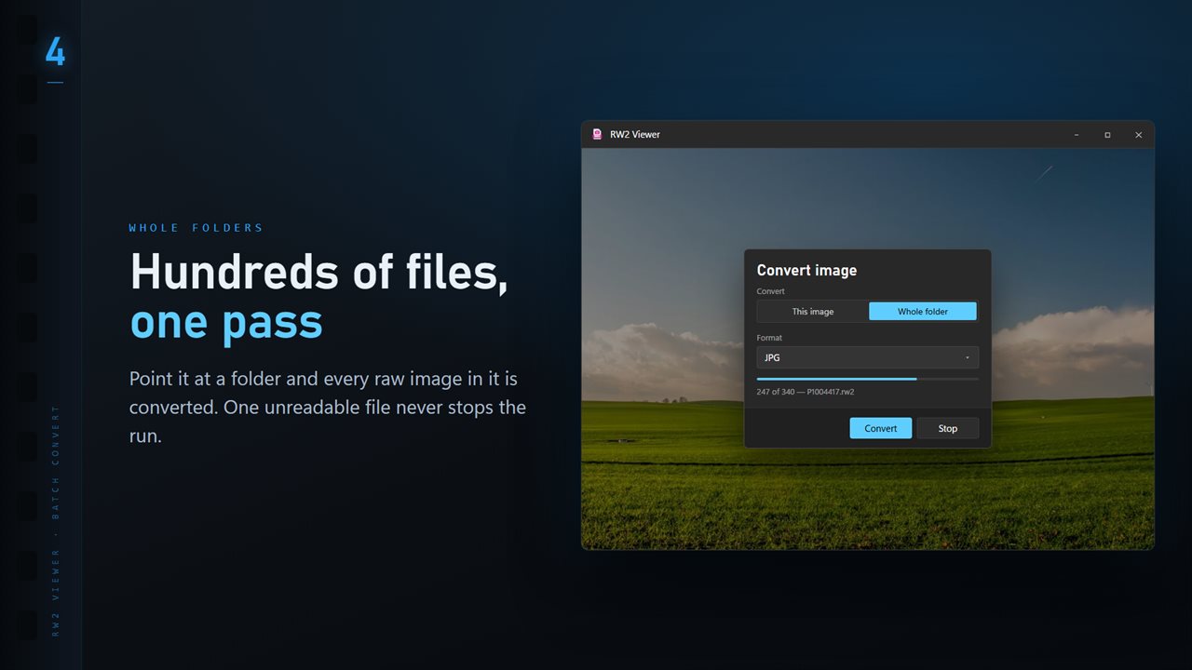This screenshot has width=1192, height=670.
Task: Click the RW2 Viewer title text
Action: pyautogui.click(x=635, y=134)
